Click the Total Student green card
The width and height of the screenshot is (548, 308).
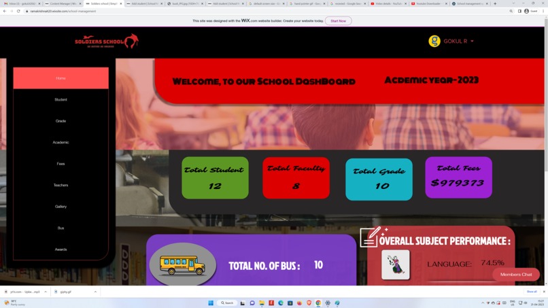coord(216,178)
